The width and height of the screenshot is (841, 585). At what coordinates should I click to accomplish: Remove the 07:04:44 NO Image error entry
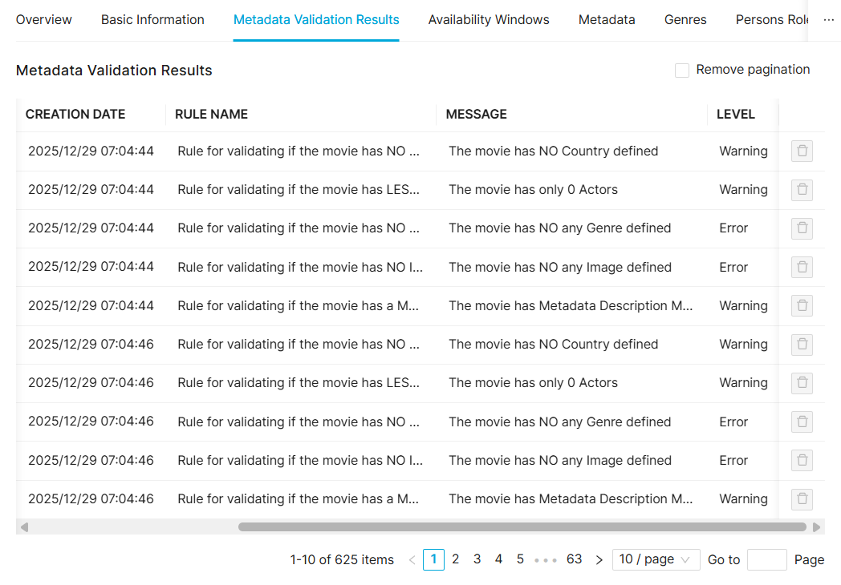click(x=802, y=267)
